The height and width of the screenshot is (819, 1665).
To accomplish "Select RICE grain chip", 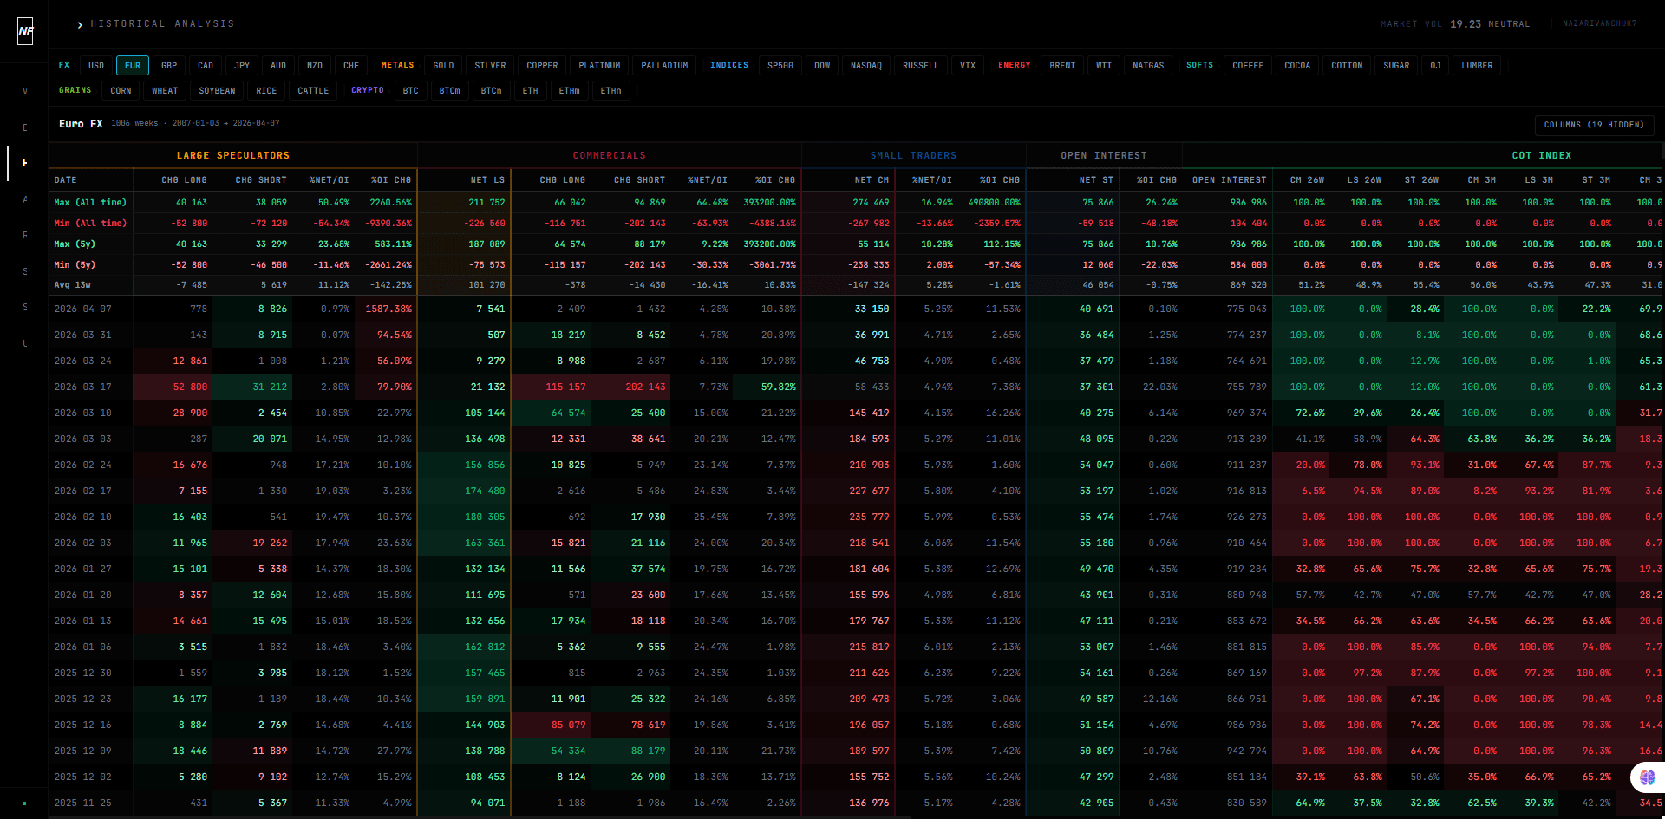I will tap(266, 91).
